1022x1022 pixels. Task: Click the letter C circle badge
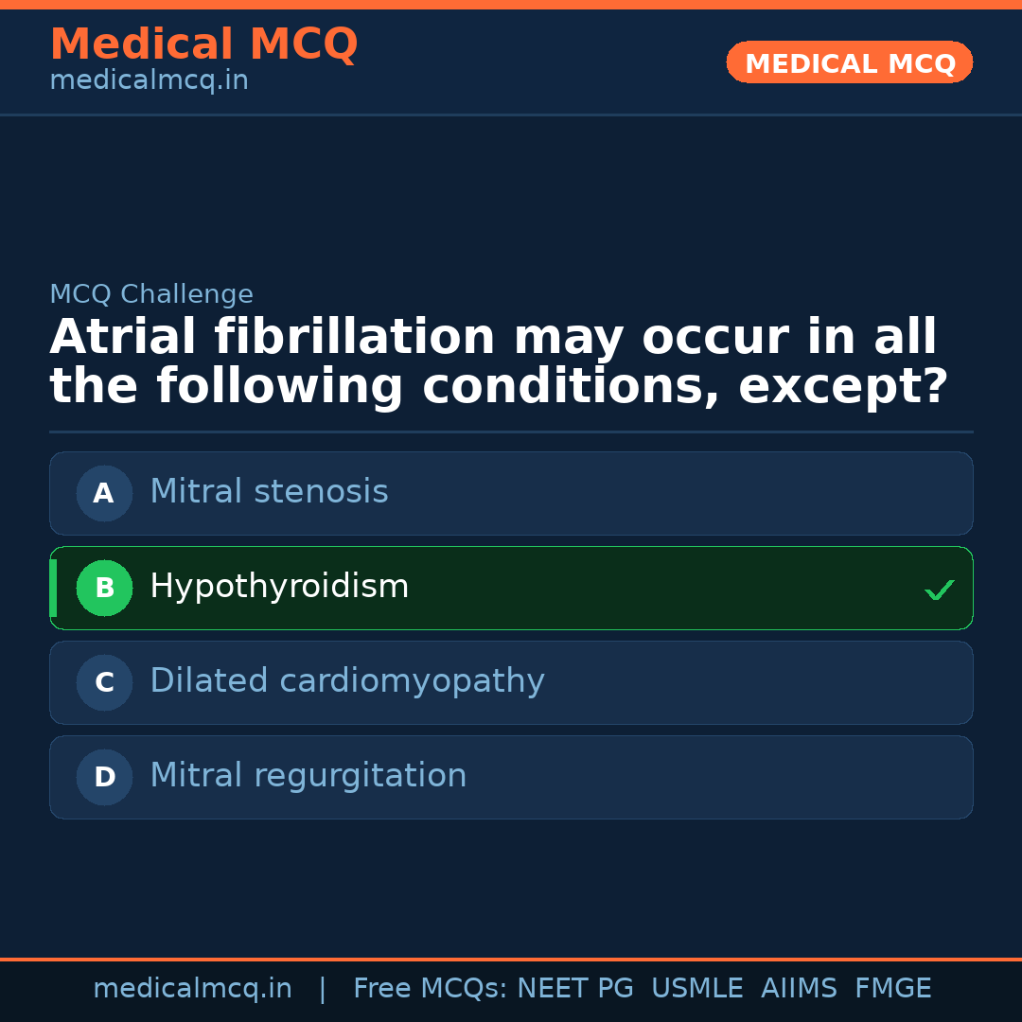tap(104, 682)
